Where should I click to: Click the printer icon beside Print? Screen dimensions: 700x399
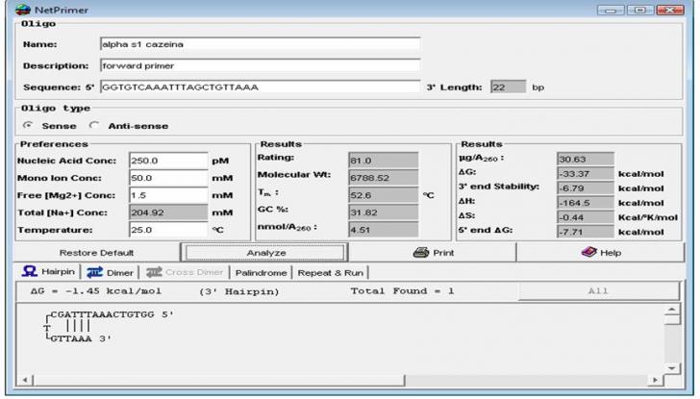(418, 252)
